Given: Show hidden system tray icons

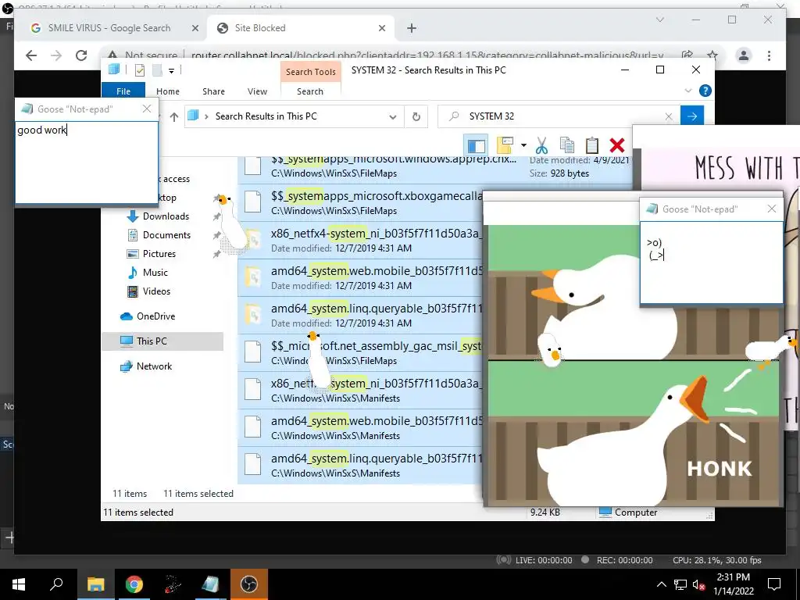Looking at the screenshot, I should click(661, 584).
